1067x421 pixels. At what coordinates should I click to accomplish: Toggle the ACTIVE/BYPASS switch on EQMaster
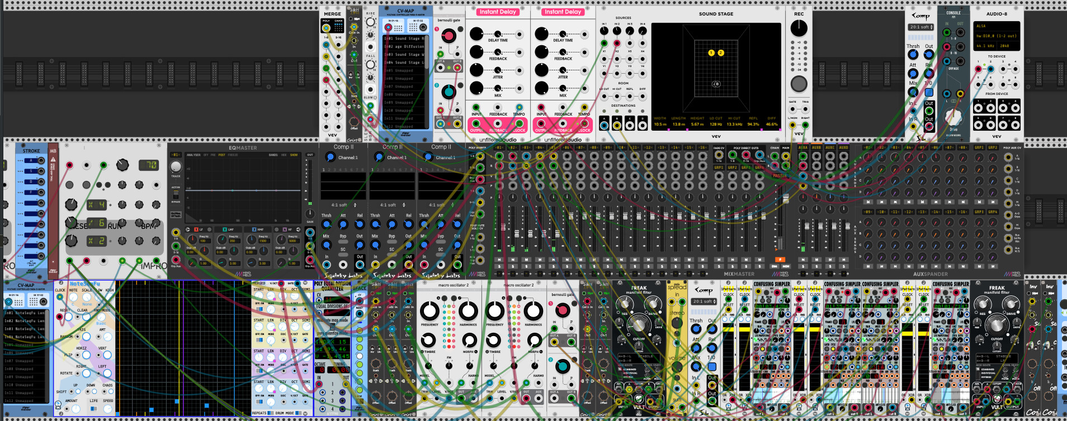176,194
